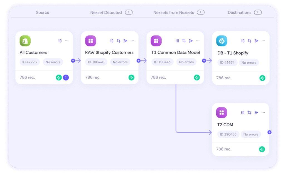Open the records icon on All Customers card
The height and width of the screenshot is (174, 285).
[x=59, y=41]
